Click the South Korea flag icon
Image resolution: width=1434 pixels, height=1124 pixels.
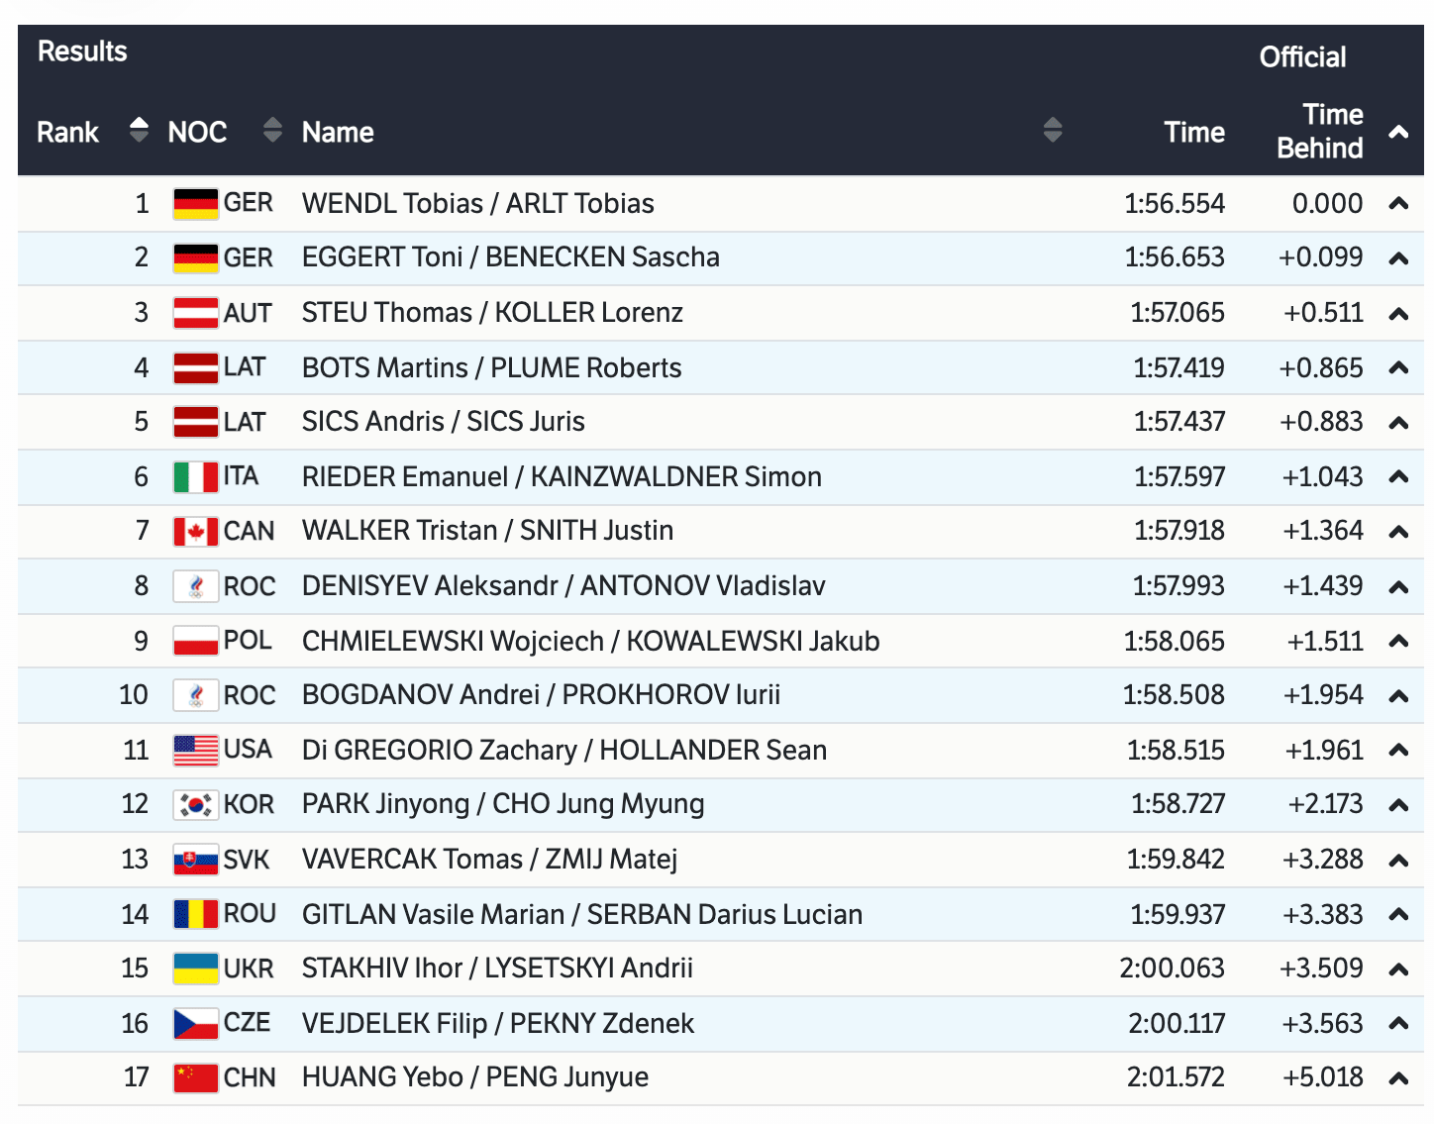195,804
